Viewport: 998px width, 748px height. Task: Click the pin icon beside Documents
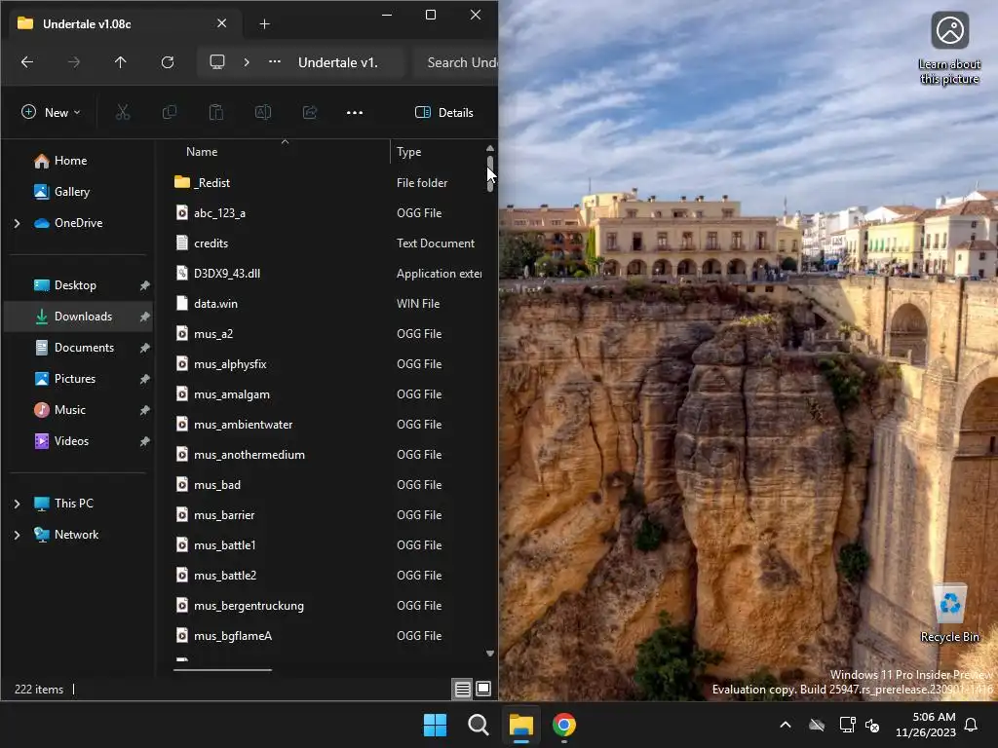tap(144, 348)
